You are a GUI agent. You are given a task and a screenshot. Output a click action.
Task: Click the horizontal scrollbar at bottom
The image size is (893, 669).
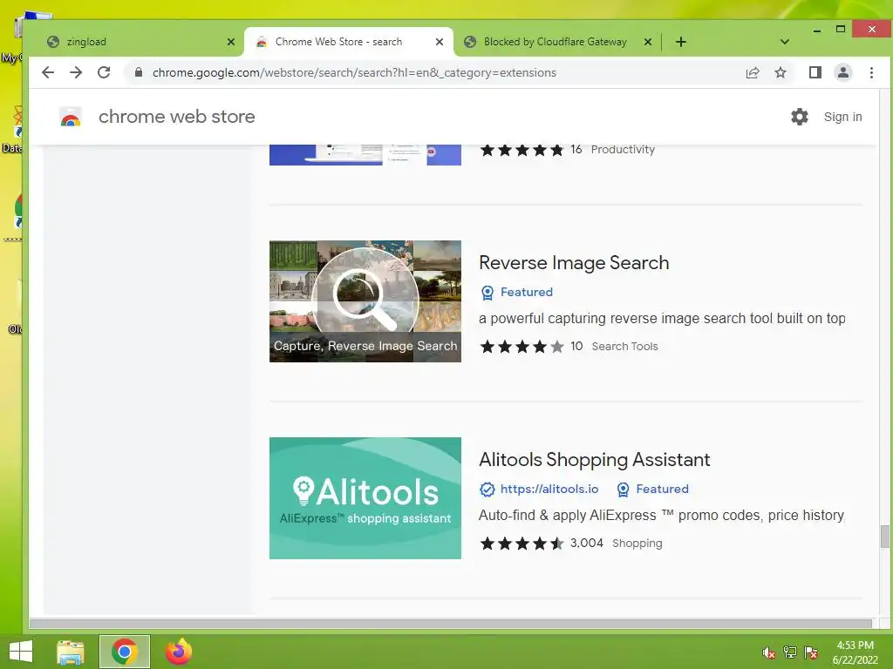451,624
